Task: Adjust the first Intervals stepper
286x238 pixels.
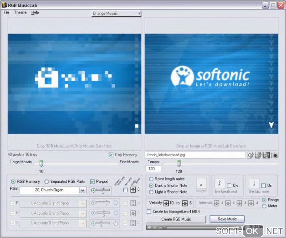Action: click(x=216, y=203)
